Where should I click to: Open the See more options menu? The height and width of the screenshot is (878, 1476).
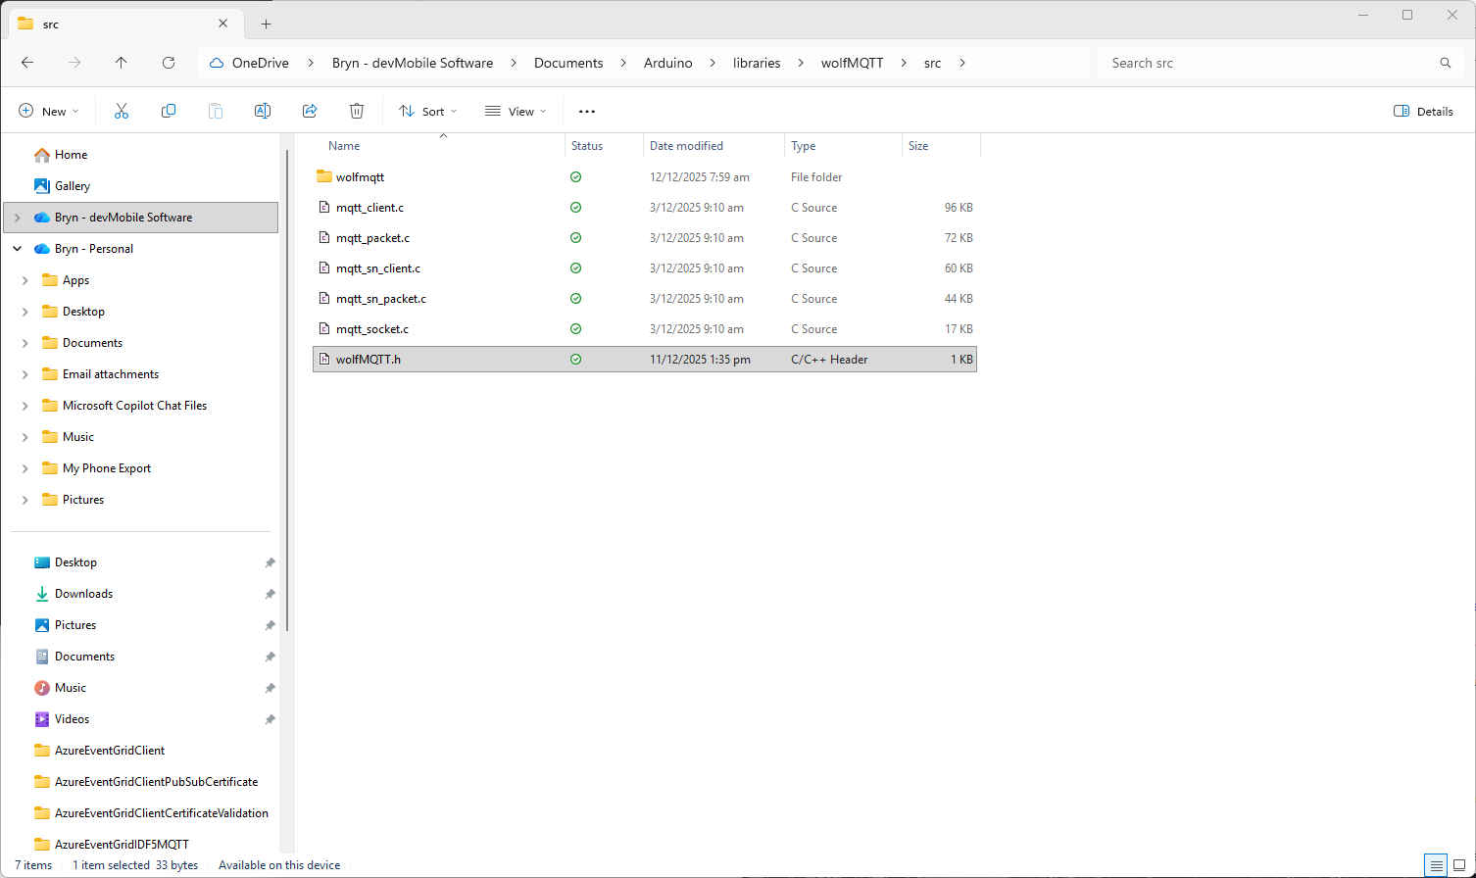point(587,112)
